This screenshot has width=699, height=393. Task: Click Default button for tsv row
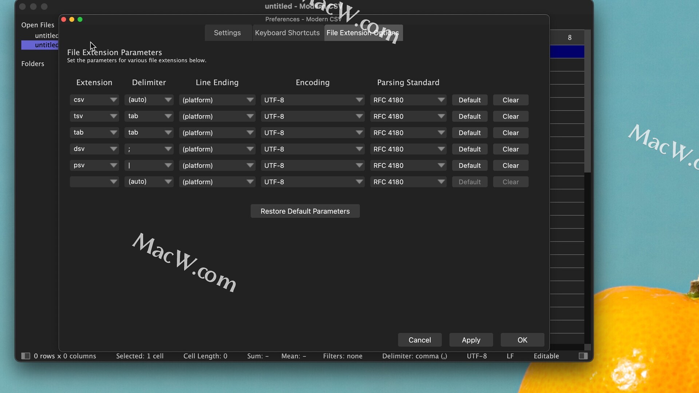(470, 116)
